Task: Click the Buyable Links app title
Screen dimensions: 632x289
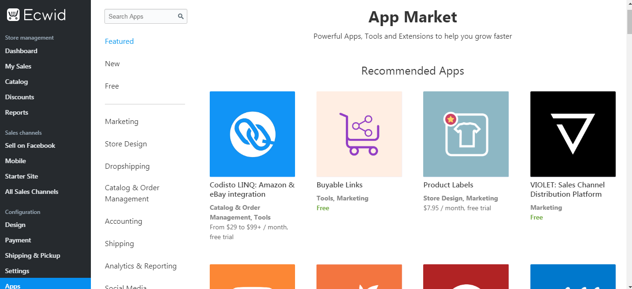Action: coord(339,185)
